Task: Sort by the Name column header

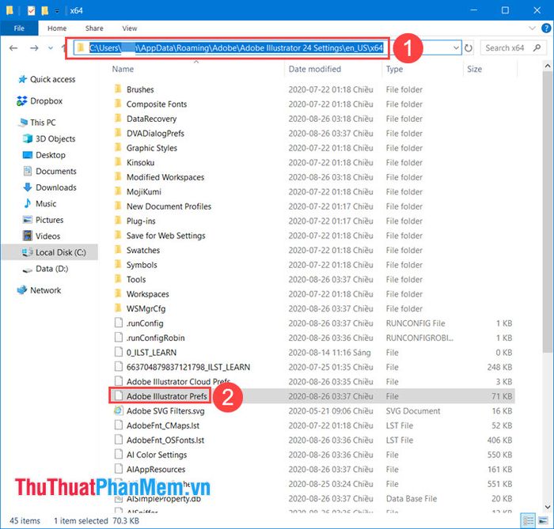Action: click(x=123, y=69)
